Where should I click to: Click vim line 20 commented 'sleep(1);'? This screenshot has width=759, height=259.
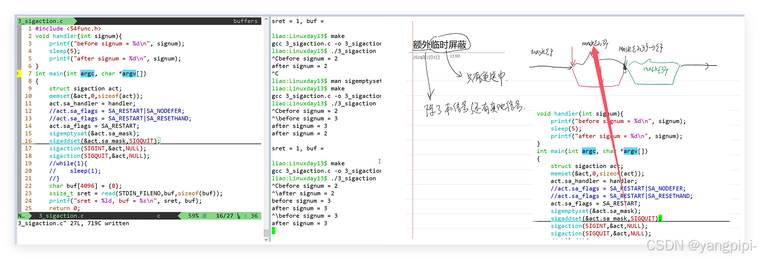click(75, 171)
